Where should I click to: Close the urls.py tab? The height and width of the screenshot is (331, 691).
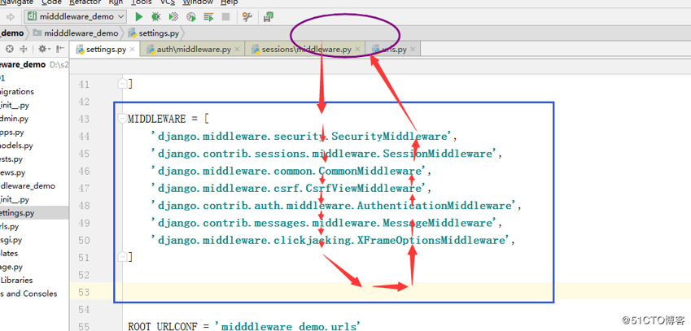tap(413, 50)
